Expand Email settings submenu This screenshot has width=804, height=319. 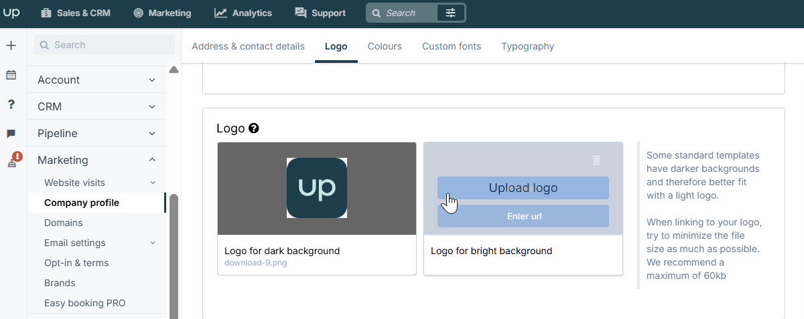pyautogui.click(x=96, y=243)
